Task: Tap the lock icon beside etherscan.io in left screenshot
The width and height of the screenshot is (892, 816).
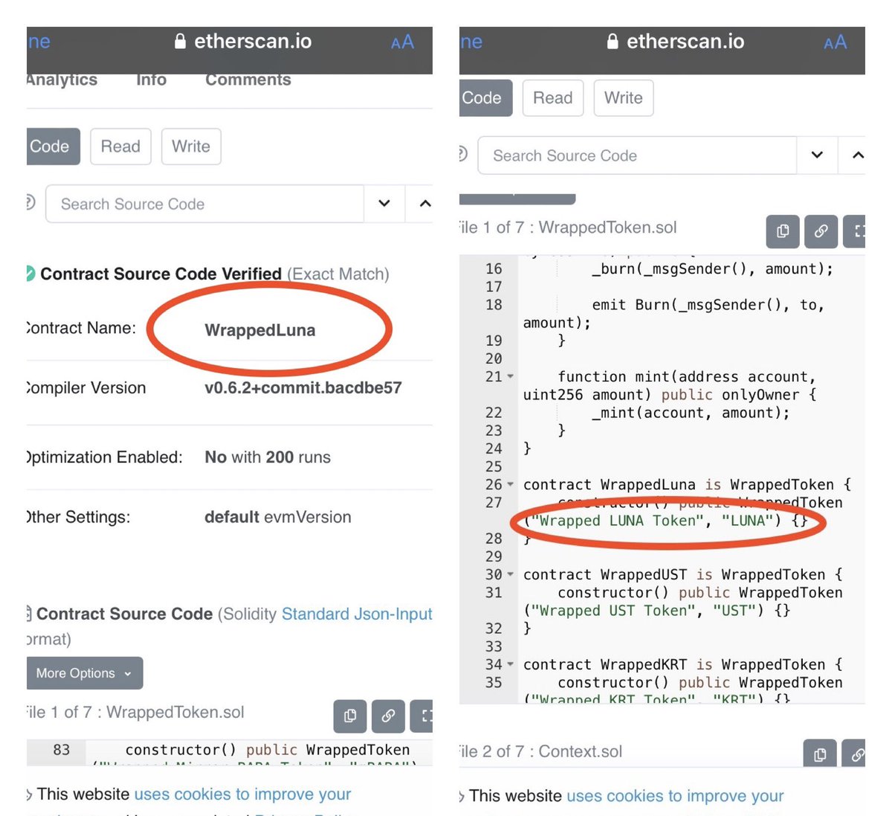Action: [180, 41]
